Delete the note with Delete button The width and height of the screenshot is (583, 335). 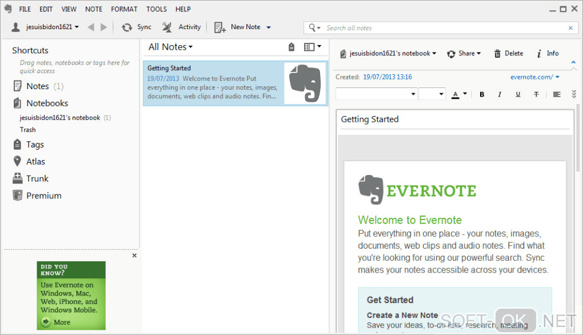pos(508,54)
